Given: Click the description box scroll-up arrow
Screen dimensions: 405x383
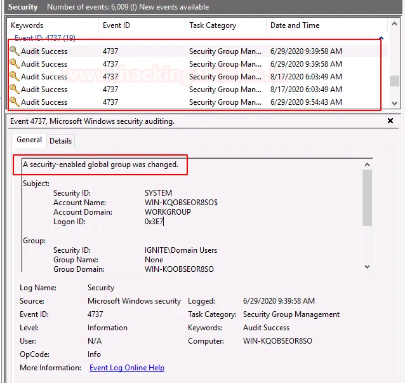Looking at the screenshot, I should point(367,164).
